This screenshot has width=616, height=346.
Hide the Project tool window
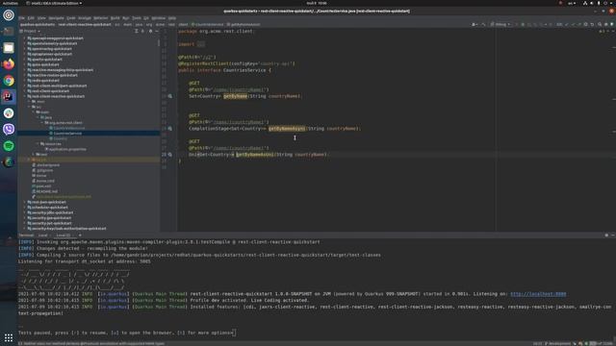(x=157, y=31)
